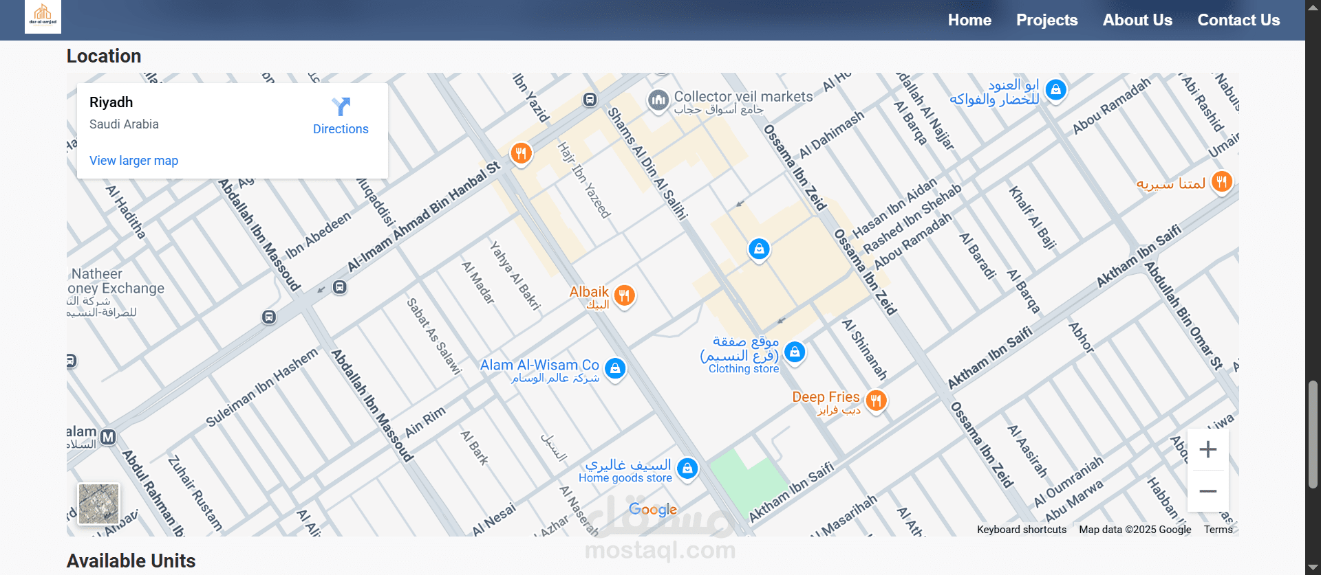Click the restaurant pin beside Ahmad Bin Hanbal St

(x=521, y=153)
